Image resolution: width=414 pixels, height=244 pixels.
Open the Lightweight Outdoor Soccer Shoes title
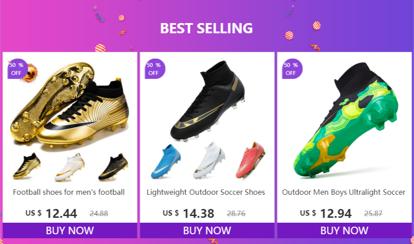(206, 192)
